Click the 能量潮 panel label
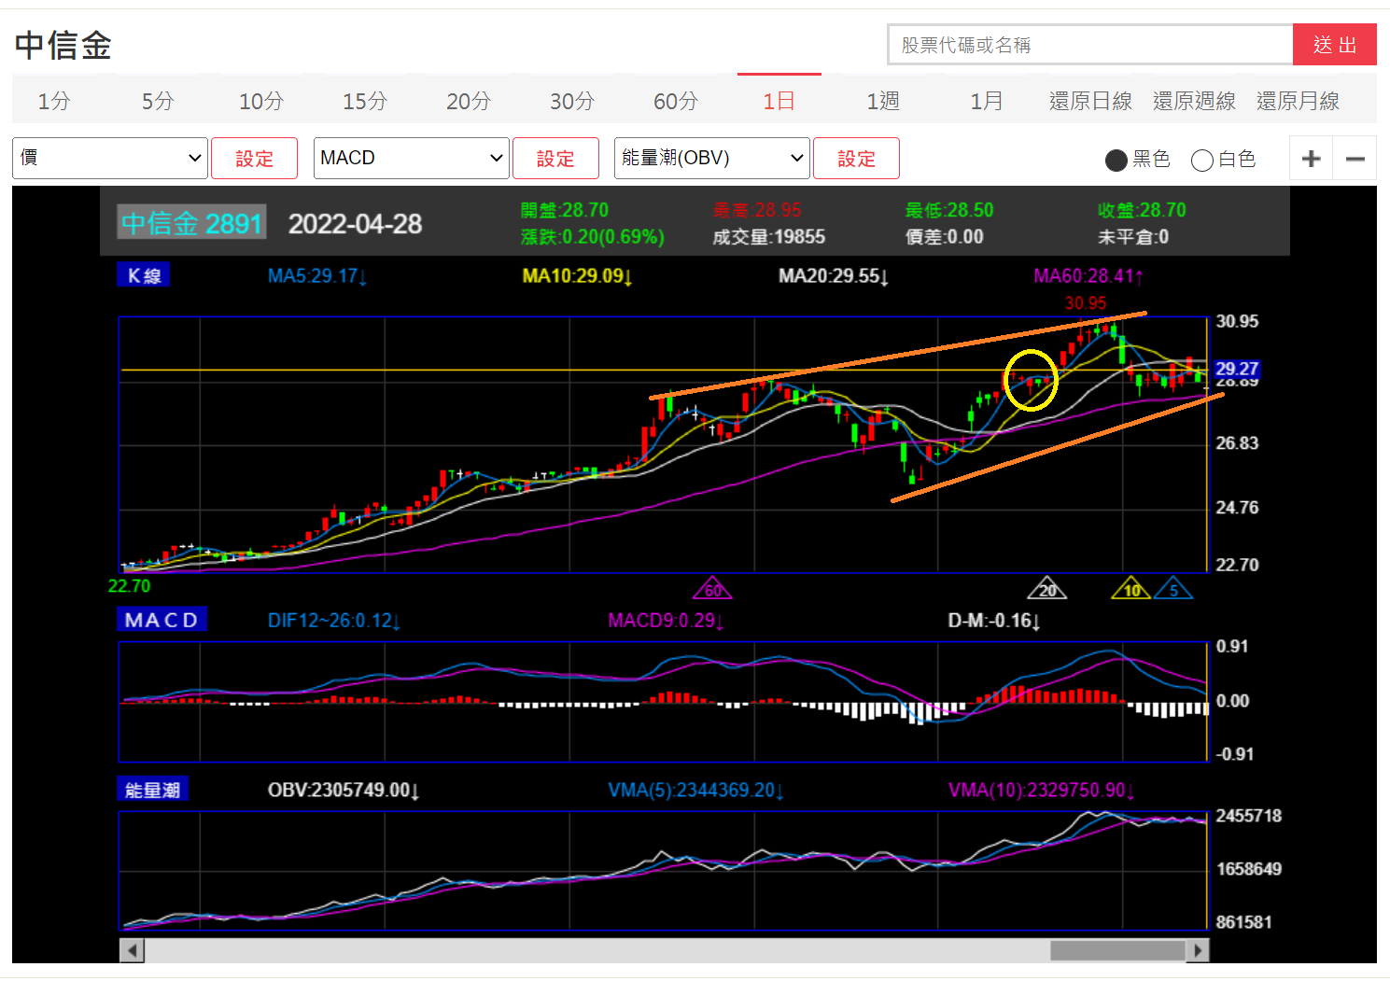The height and width of the screenshot is (981, 1390). 153,790
